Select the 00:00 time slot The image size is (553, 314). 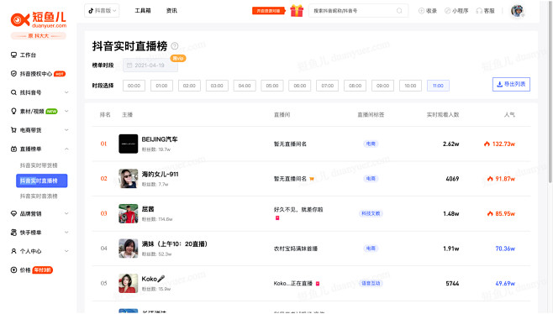(x=134, y=86)
